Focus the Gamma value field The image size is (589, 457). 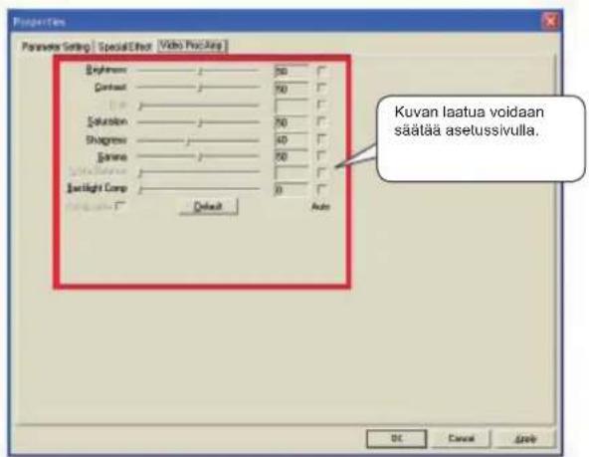tap(292, 156)
